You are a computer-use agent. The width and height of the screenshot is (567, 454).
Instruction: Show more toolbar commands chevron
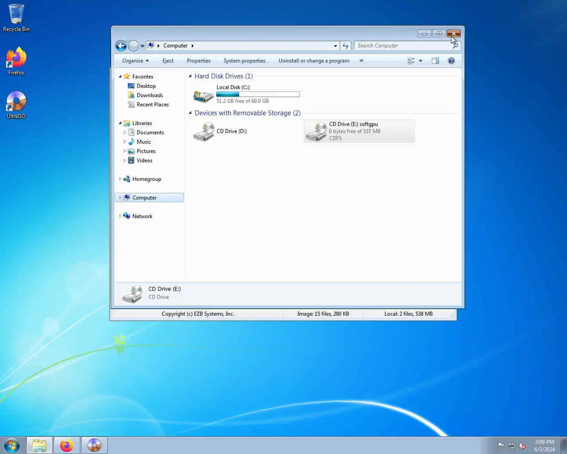[361, 61]
